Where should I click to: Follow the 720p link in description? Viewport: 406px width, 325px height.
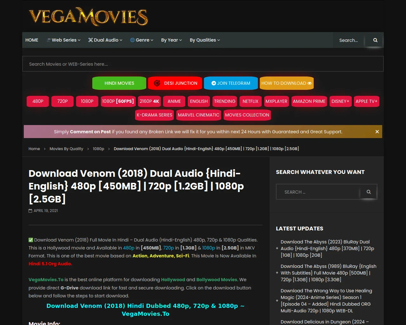point(168,248)
